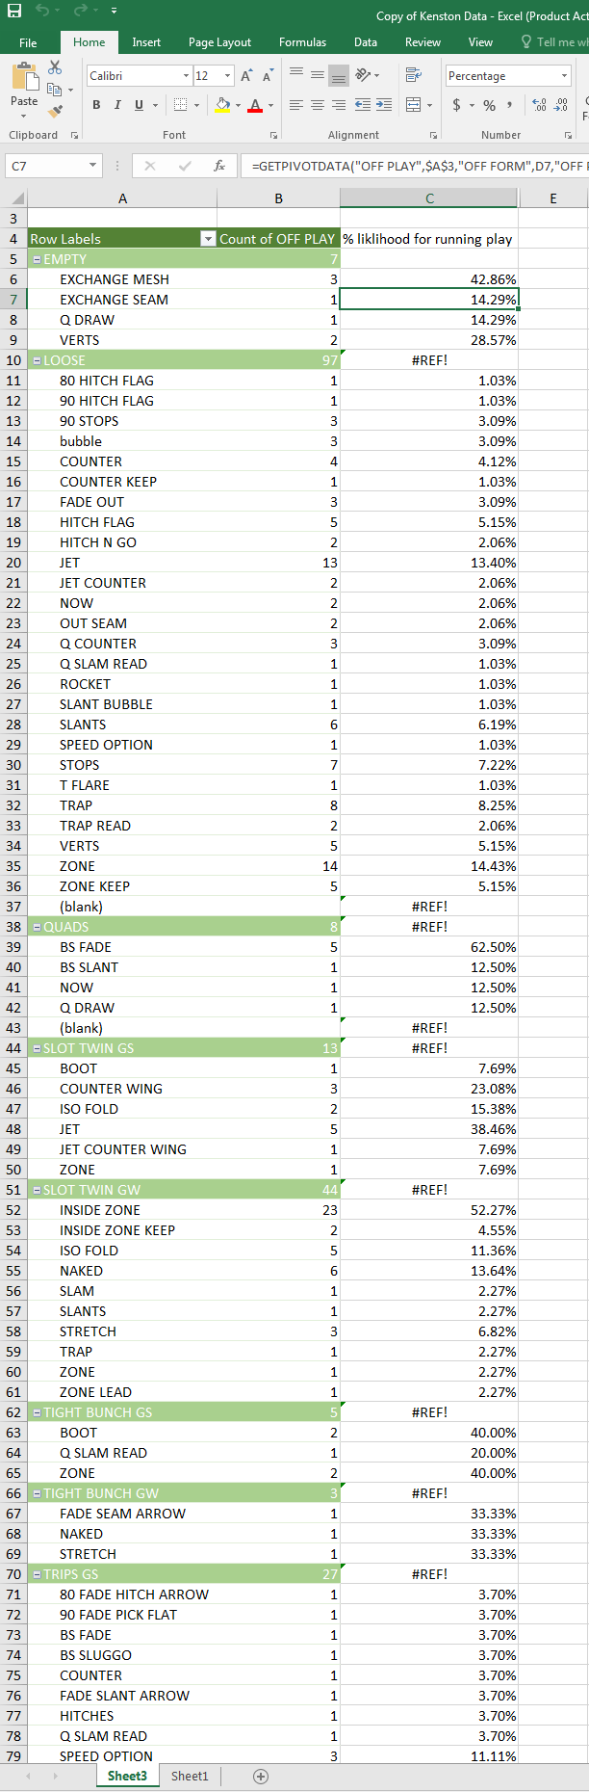This screenshot has height=1792, width=589.
Task: Click the Cut scissors icon
Action: [55, 67]
